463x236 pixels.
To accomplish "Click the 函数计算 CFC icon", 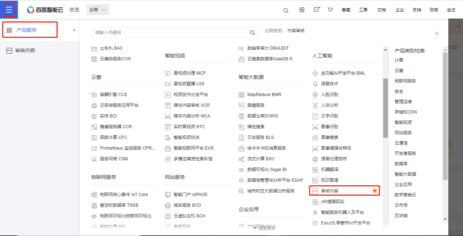I will (94, 137).
